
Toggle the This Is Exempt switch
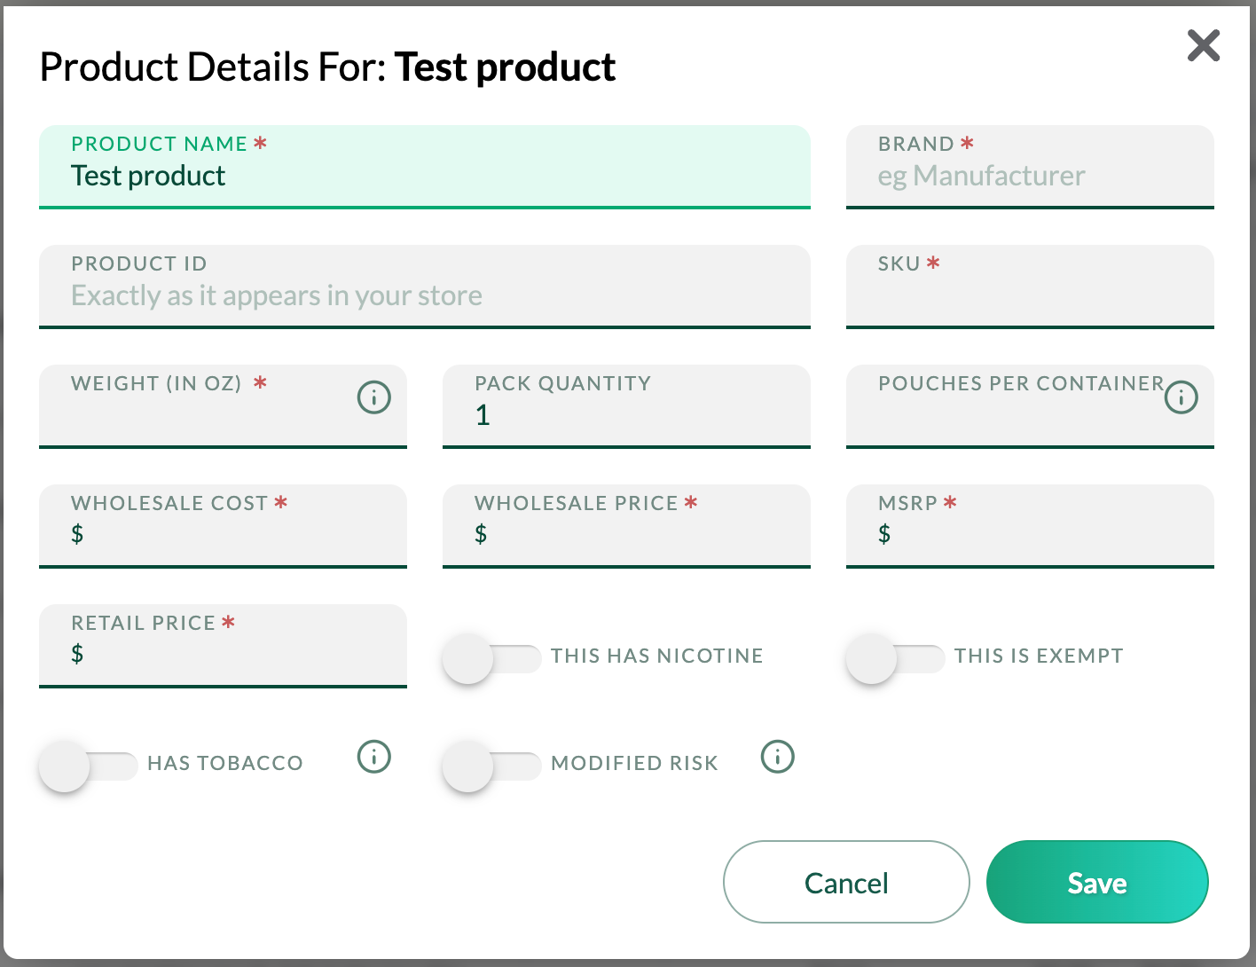(x=895, y=659)
